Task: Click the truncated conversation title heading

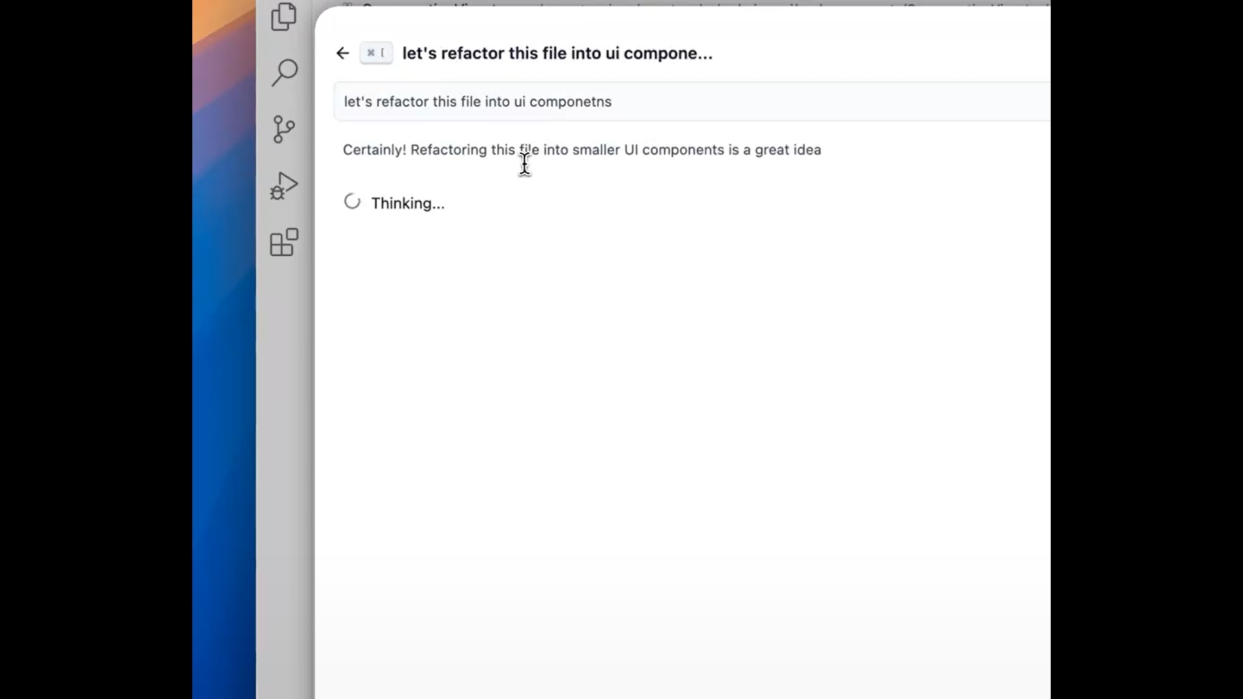Action: coord(557,53)
